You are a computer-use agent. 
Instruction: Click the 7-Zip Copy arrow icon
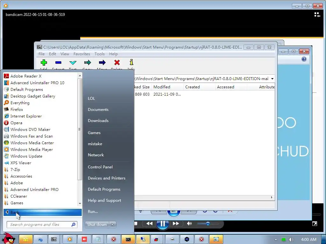[88, 63]
